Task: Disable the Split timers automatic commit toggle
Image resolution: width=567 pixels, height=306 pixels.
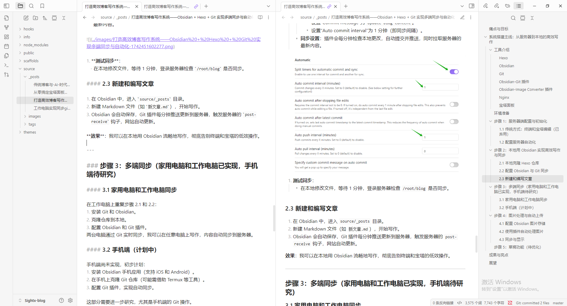Action: point(454,72)
